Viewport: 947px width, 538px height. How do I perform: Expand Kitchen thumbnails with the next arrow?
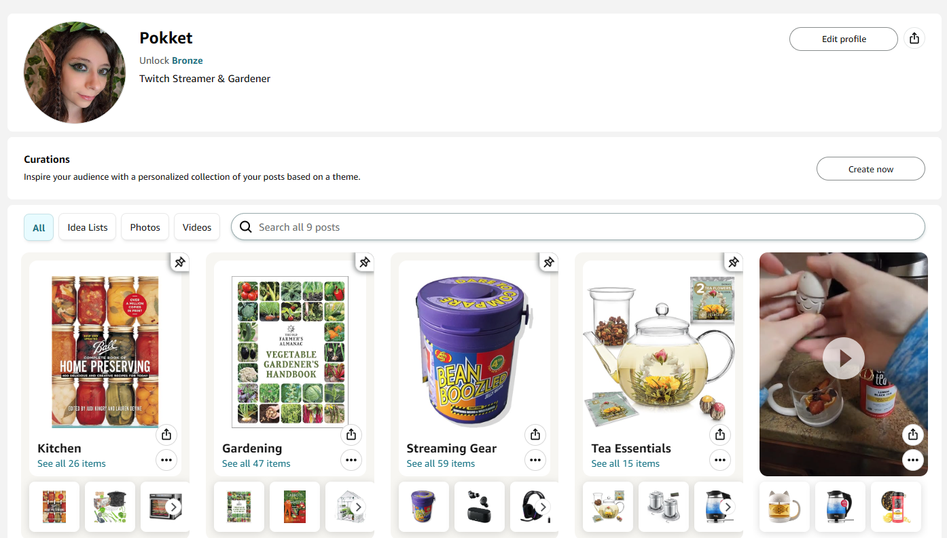click(173, 507)
